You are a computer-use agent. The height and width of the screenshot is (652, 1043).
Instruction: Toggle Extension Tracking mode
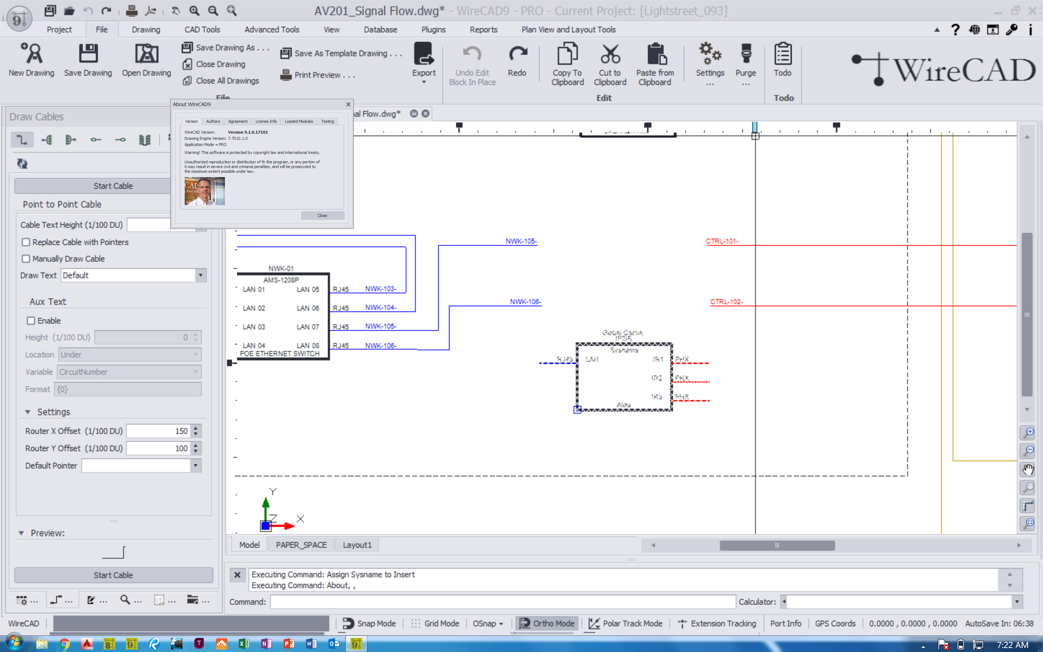point(717,623)
